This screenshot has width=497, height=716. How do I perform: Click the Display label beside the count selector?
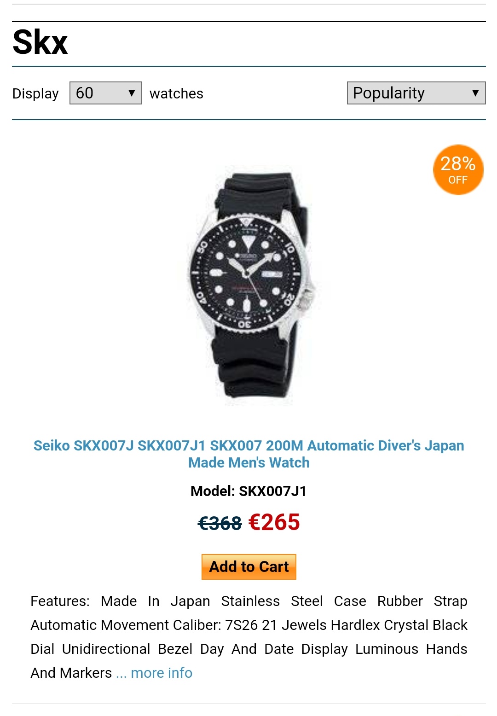pyautogui.click(x=35, y=93)
